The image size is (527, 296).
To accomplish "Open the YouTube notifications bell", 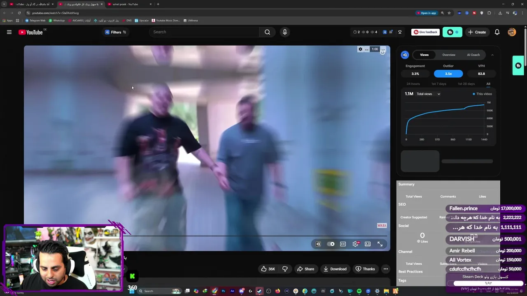I will [x=497, y=32].
